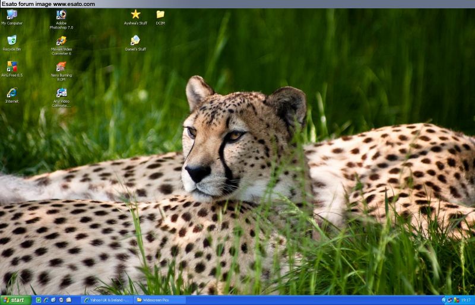Click the third Quick Launch icon

point(53,300)
